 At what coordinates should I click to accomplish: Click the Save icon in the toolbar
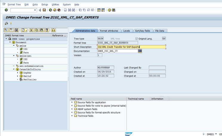point(44,10)
